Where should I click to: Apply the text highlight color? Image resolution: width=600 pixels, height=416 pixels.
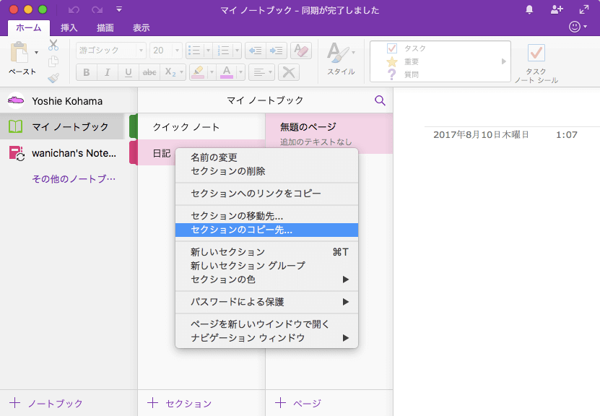[198, 72]
